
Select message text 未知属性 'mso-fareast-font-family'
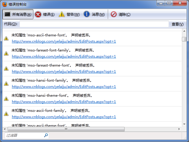40,50
